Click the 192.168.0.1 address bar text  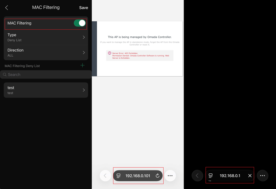230,176
